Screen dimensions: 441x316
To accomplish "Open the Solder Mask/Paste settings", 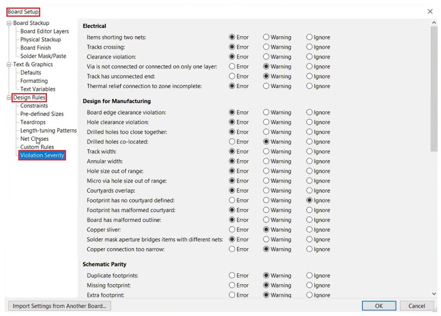I will click(x=43, y=56).
